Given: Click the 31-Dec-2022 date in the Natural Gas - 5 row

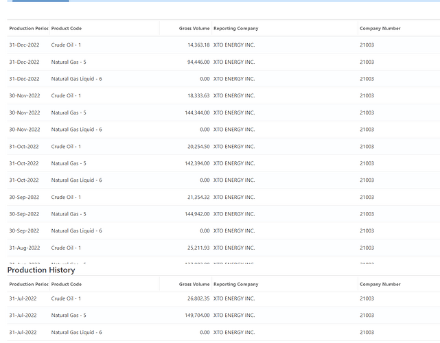Looking at the screenshot, I should pos(24,62).
